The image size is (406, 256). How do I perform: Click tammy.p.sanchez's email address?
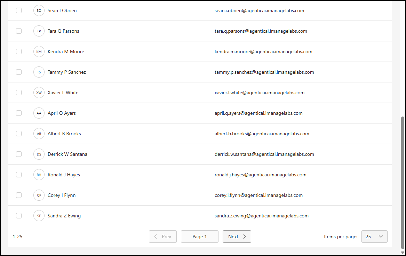pyautogui.click(x=264, y=72)
